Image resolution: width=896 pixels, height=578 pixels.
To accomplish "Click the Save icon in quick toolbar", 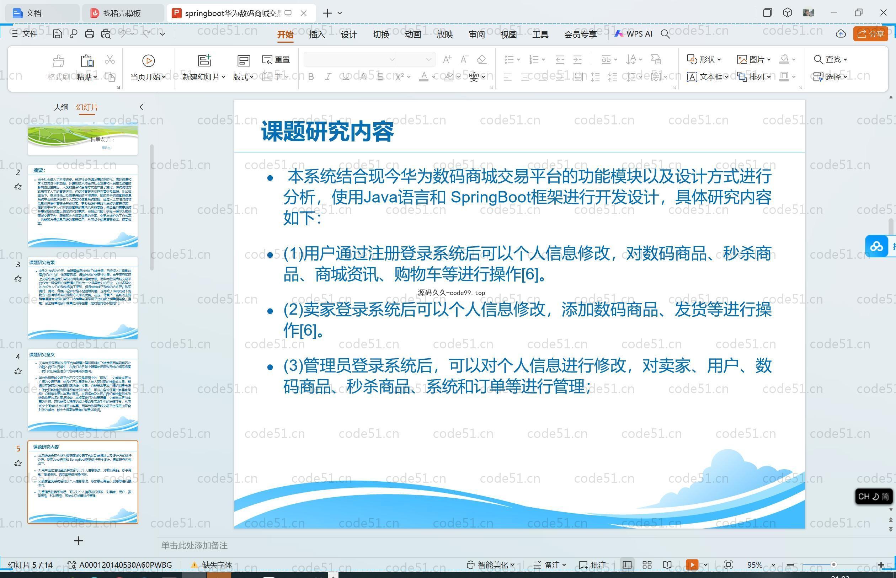I will tap(58, 34).
